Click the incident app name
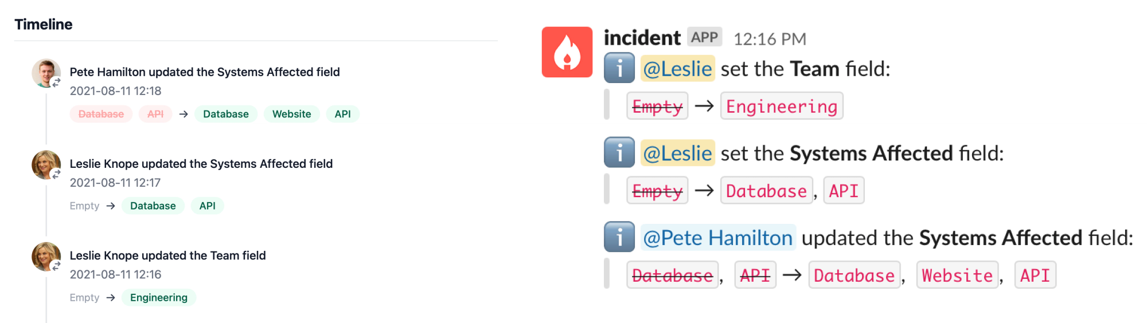 coord(642,38)
